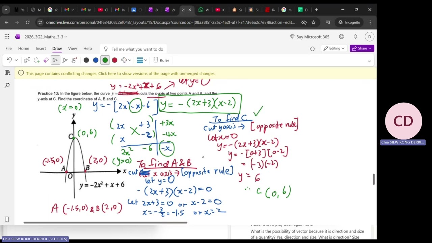The width and height of the screenshot is (432, 243).
Task: Open the more colors palette icon
Action: (124, 60)
